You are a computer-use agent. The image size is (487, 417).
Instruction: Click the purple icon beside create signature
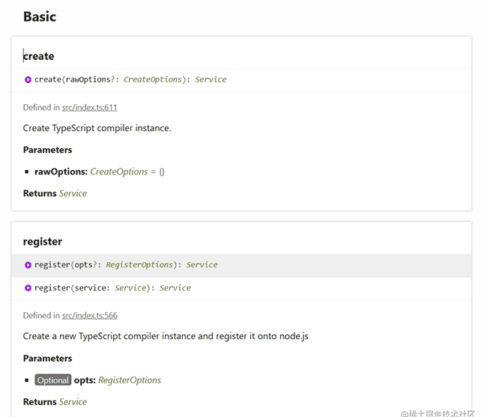[28, 80]
